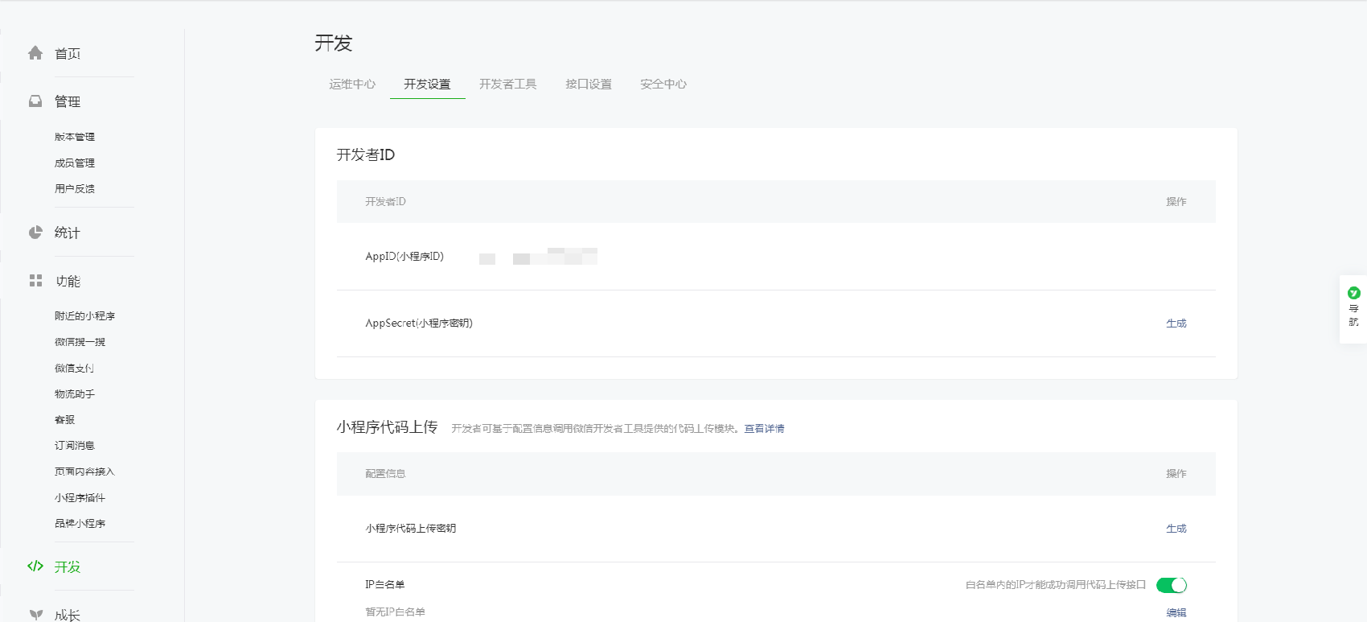Click the AppSecret(小程序密钥) label
The height and width of the screenshot is (622, 1367).
coord(419,323)
